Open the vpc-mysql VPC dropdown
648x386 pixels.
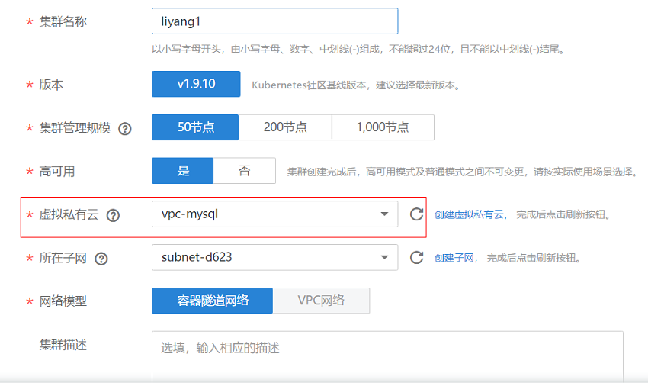click(x=274, y=214)
